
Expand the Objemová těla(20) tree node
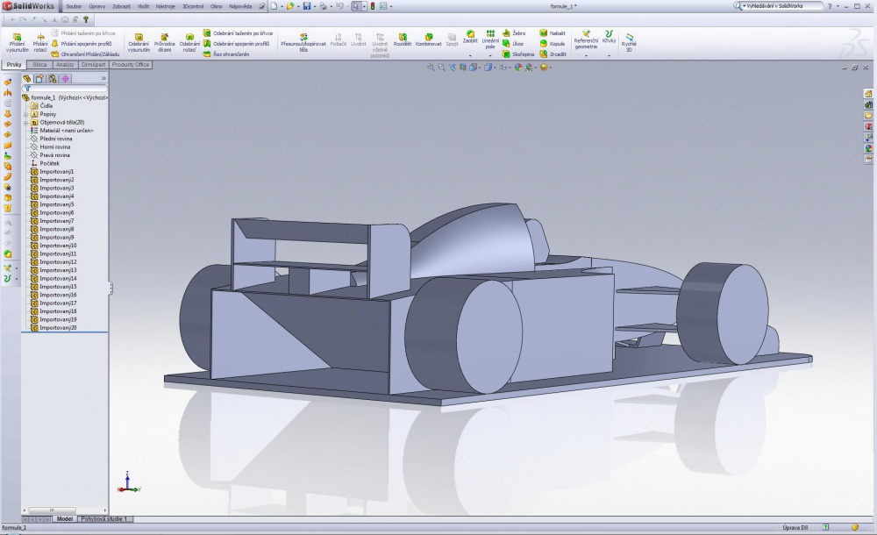[x=25, y=123]
